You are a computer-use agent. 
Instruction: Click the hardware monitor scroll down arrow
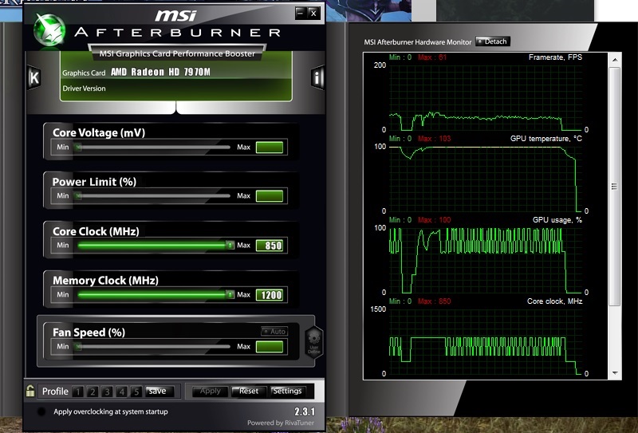615,372
